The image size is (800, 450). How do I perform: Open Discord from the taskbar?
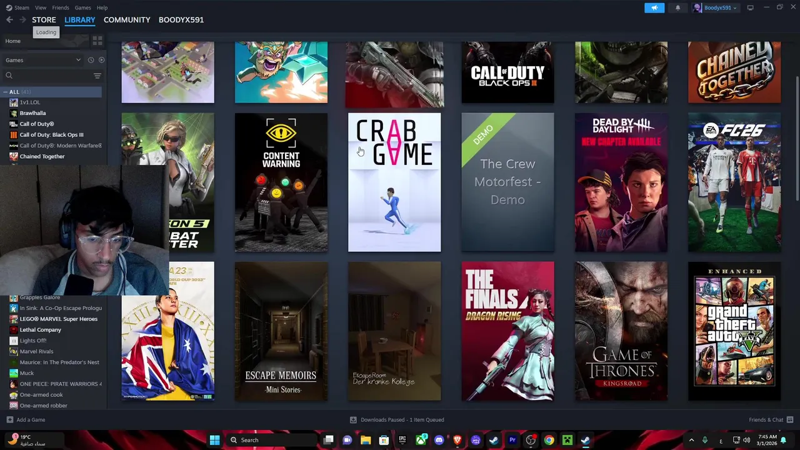tap(439, 440)
